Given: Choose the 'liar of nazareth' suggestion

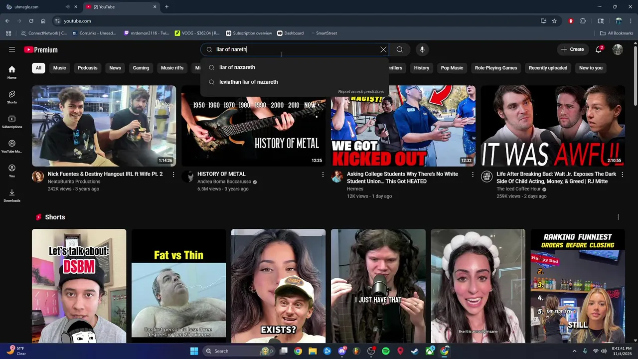Looking at the screenshot, I should click(x=295, y=67).
